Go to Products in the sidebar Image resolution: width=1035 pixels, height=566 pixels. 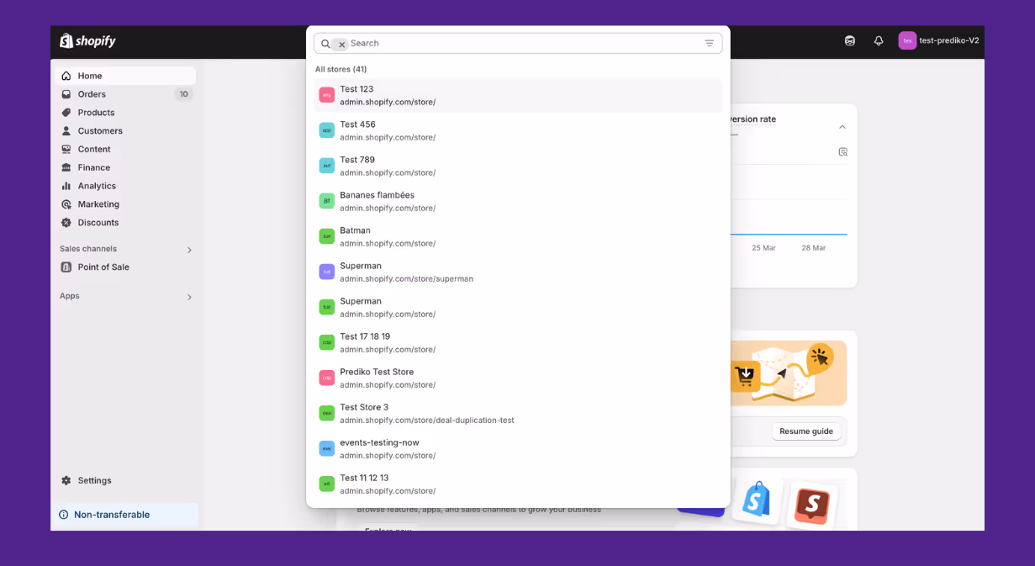point(125,113)
